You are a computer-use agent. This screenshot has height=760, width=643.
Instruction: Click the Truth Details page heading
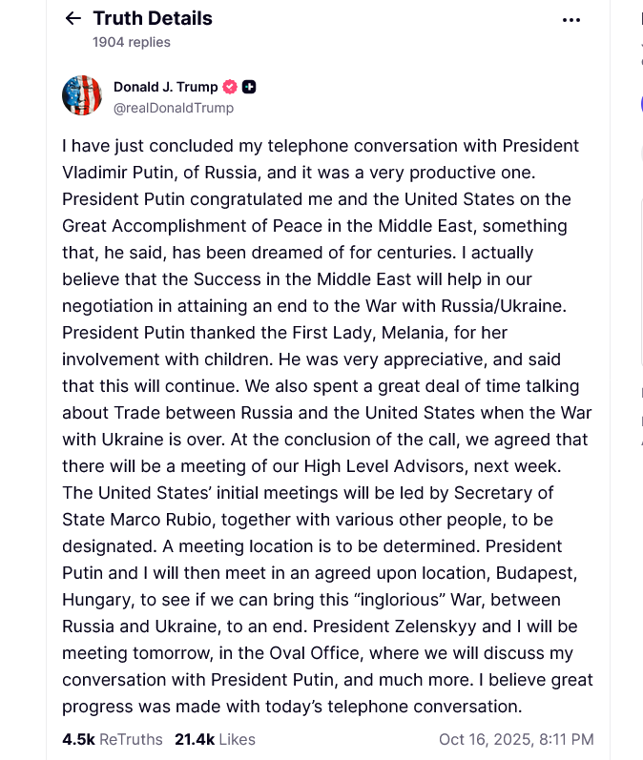pos(153,18)
